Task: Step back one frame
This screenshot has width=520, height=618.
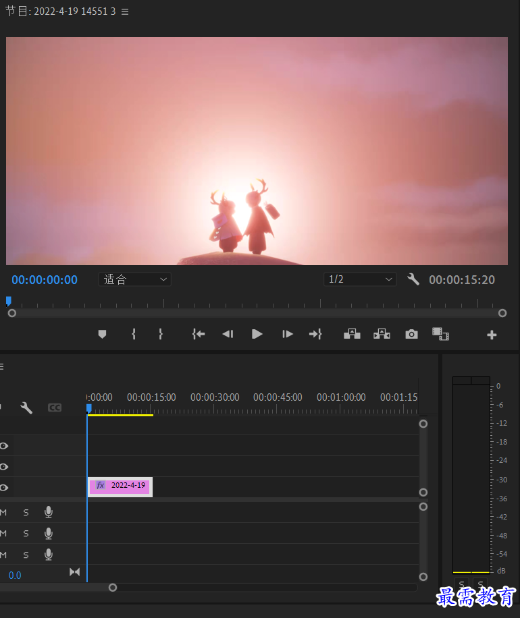Action: 228,334
